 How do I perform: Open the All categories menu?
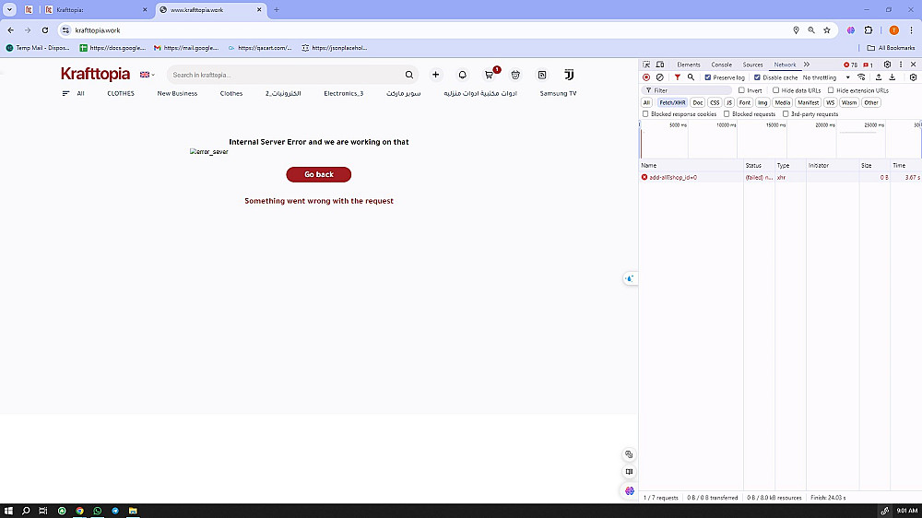(74, 93)
